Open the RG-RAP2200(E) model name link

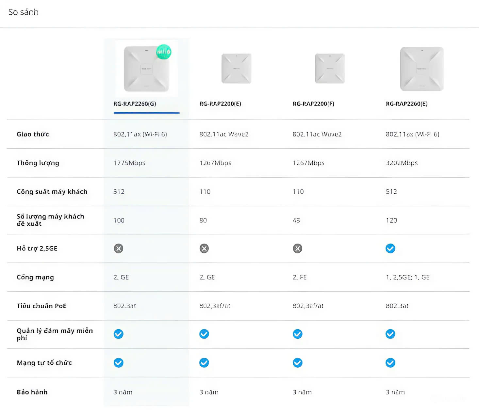[220, 104]
